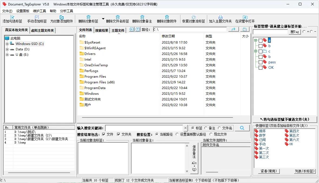Open the 设置面板 menu
The height and width of the screenshot is (183, 319).
(x=23, y=11)
